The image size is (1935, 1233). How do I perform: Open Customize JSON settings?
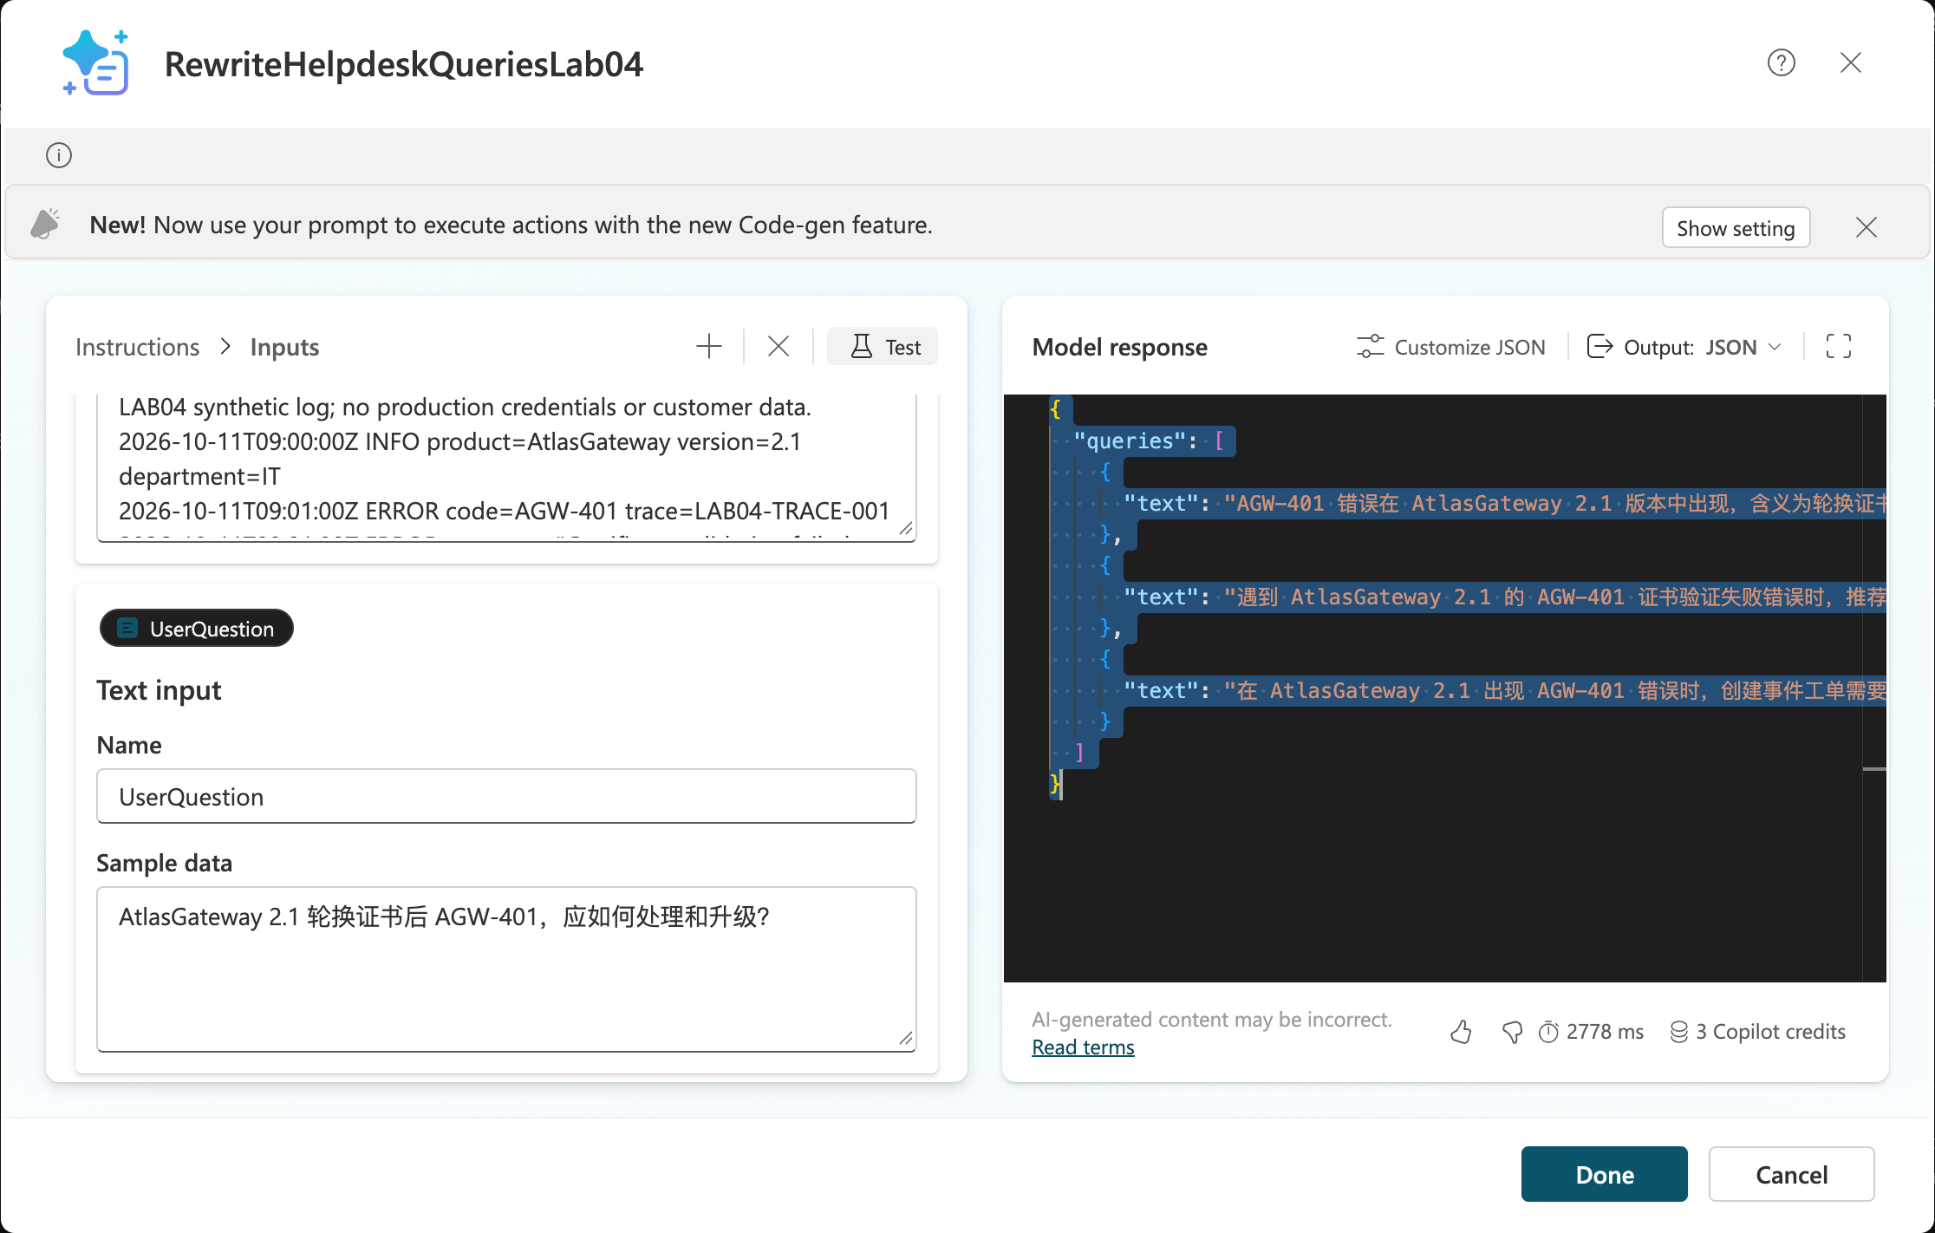(x=1451, y=347)
